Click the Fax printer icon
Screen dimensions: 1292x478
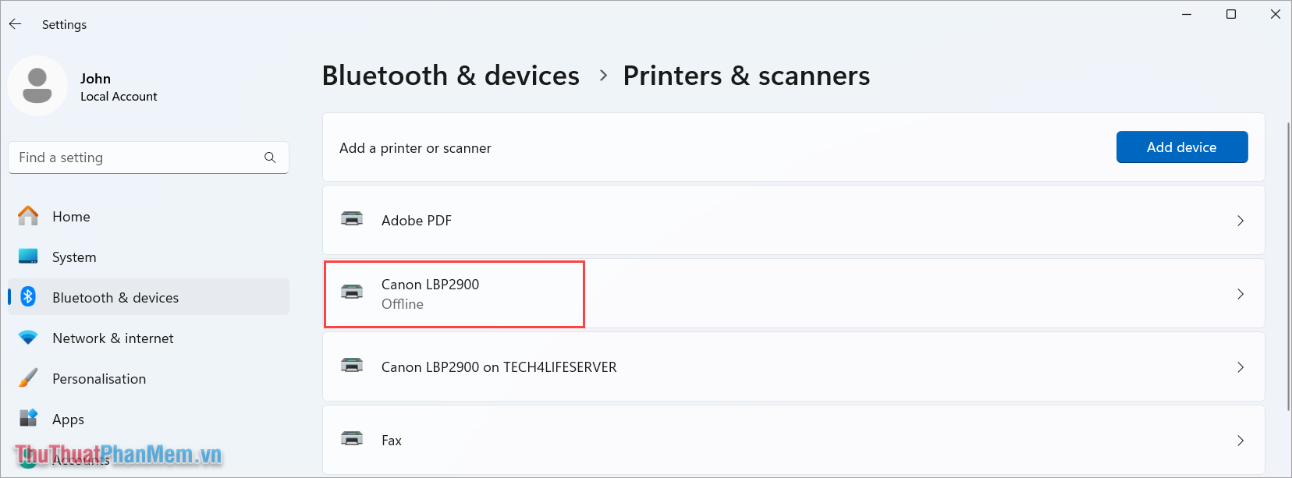(352, 440)
